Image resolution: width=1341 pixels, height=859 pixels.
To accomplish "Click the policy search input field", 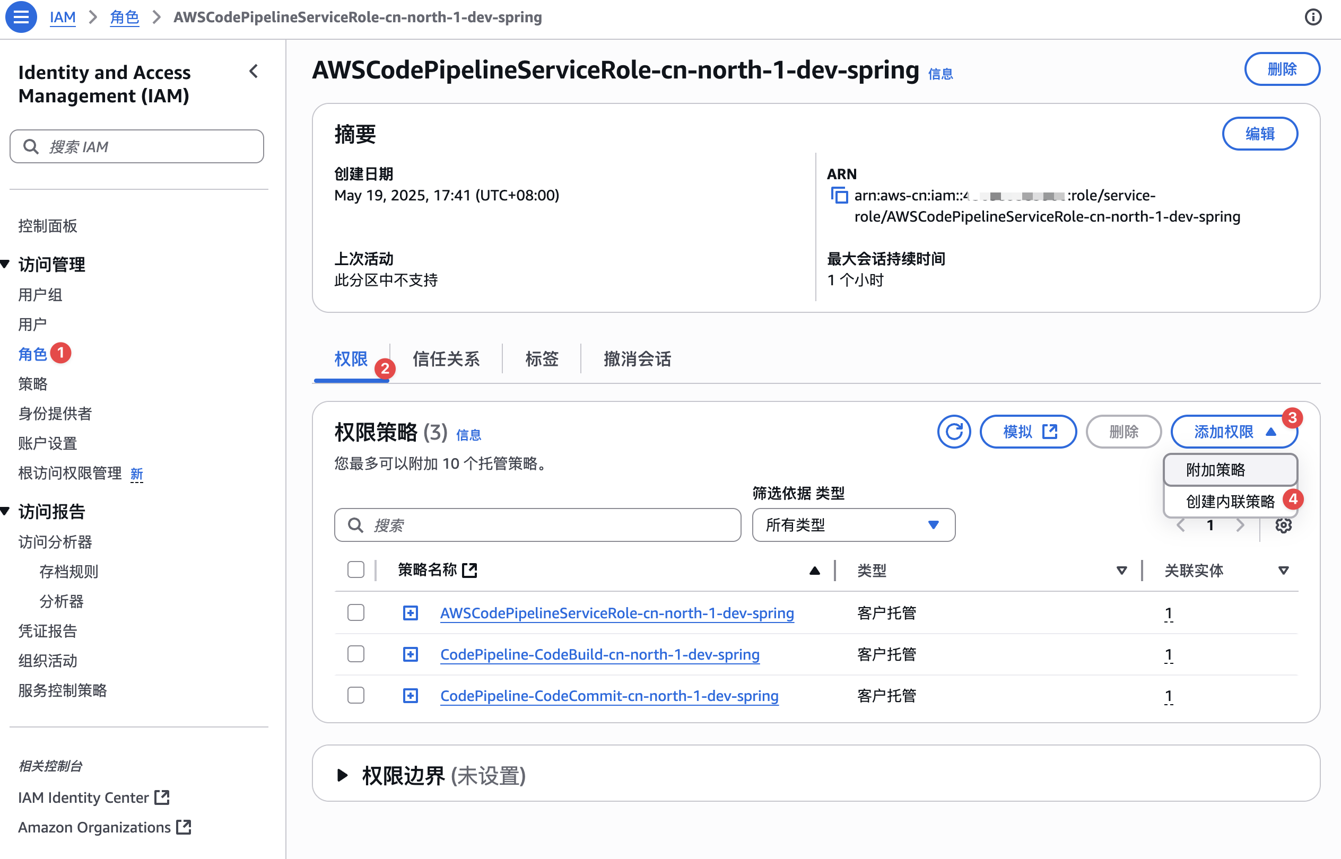I will click(x=537, y=525).
